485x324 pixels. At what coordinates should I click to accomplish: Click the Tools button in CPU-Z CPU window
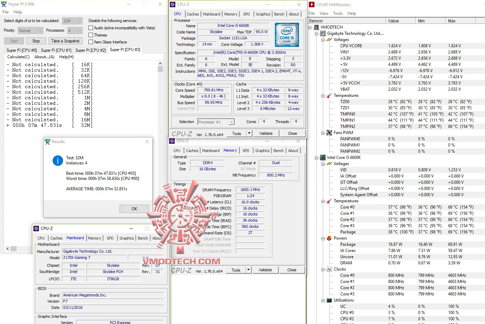(x=237, y=133)
